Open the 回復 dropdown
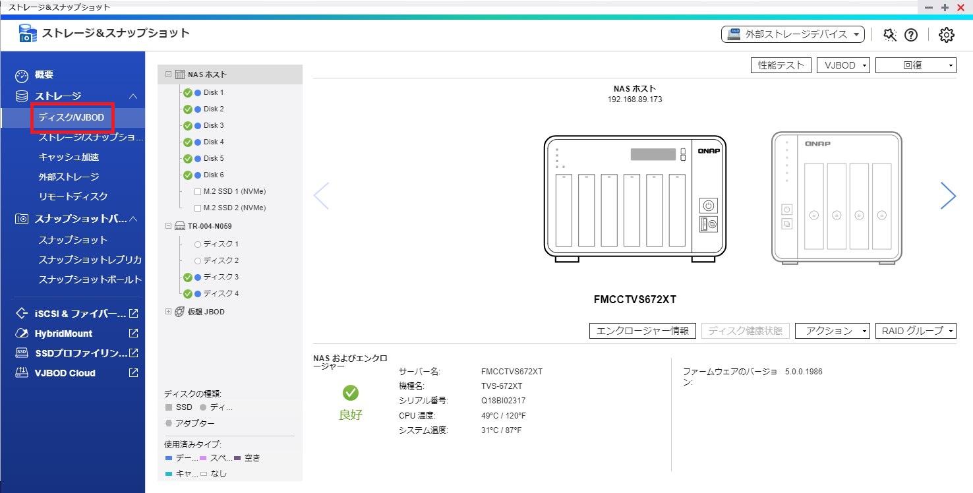The width and height of the screenshot is (973, 493). [x=916, y=65]
